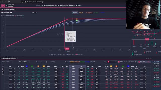Click the icon next to ticker BTCU23.AE

point(24,16)
